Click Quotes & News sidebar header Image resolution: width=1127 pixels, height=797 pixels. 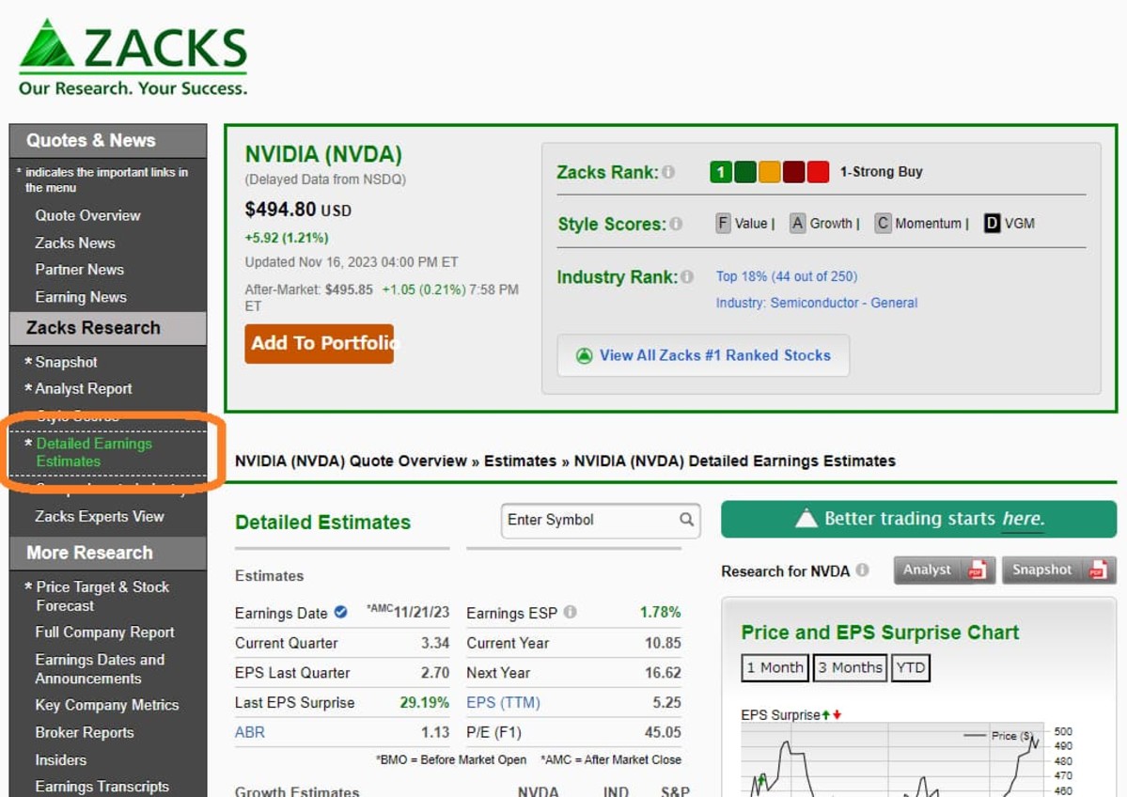pos(108,141)
